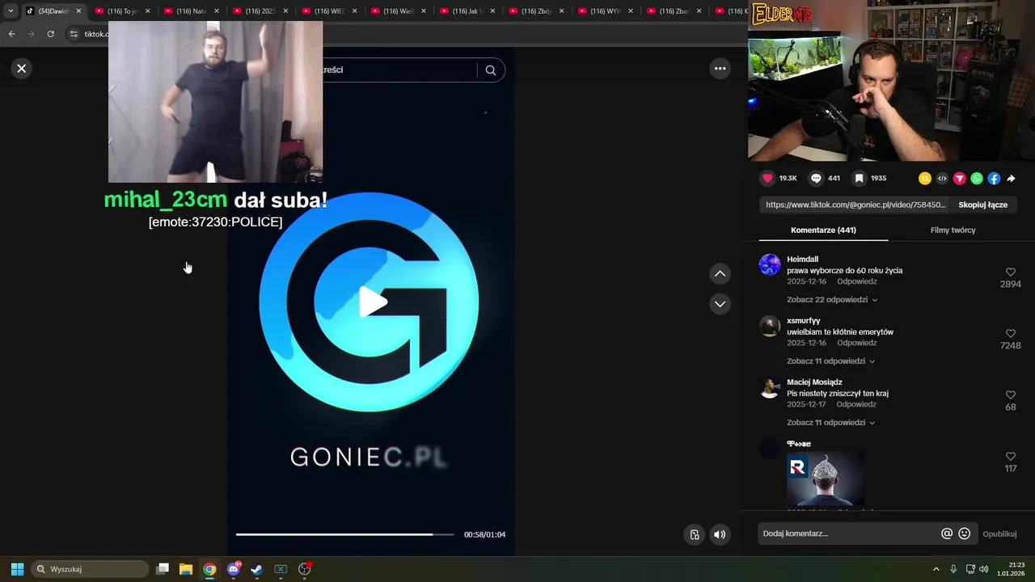Open Windows Start menu
Image resolution: width=1035 pixels, height=582 pixels.
coord(17,569)
